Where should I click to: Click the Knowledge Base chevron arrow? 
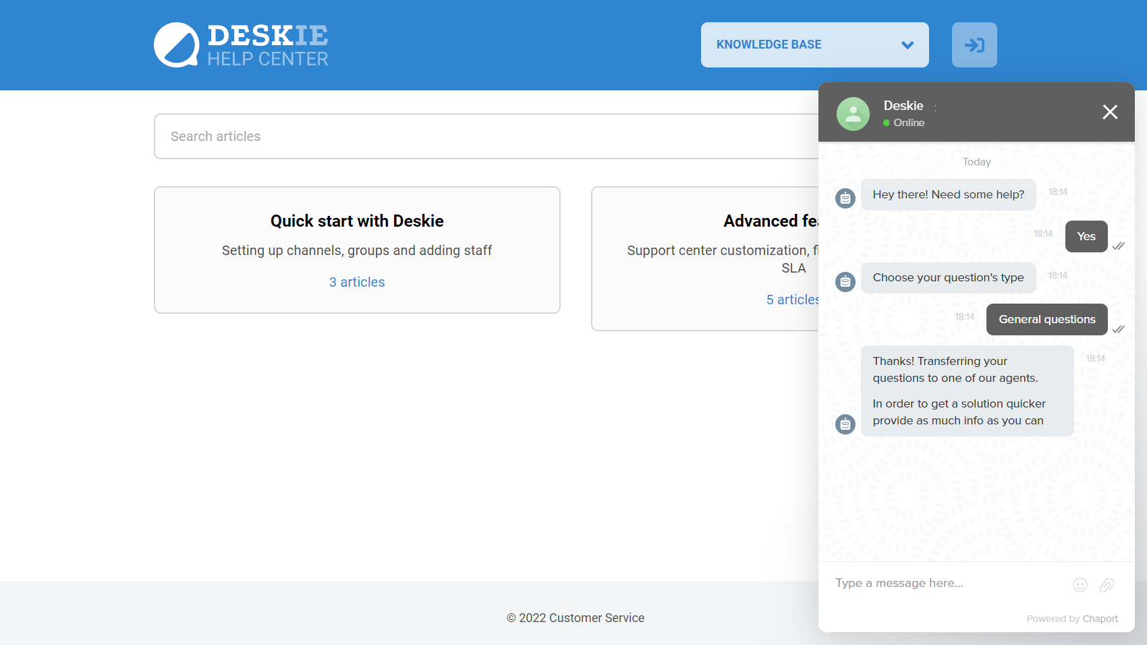pyautogui.click(x=907, y=45)
